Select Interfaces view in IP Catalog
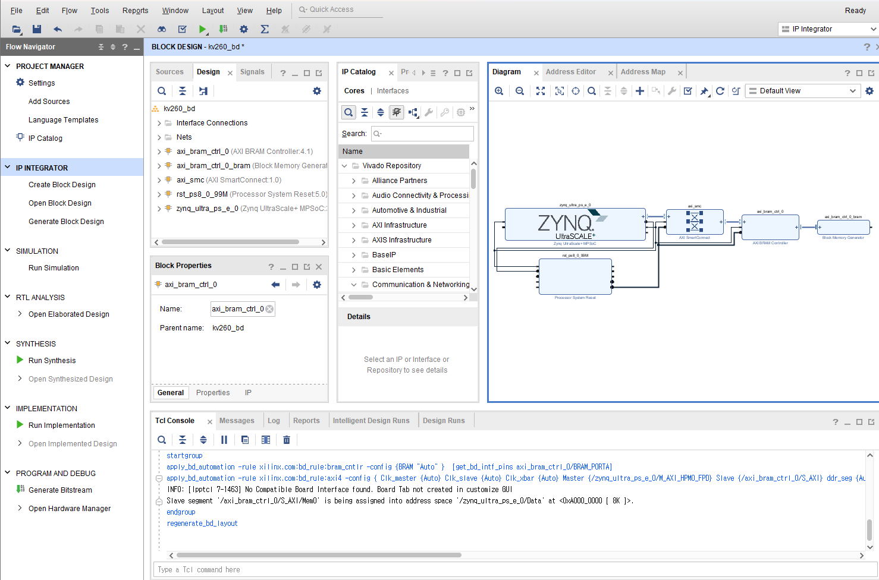Image resolution: width=879 pixels, height=580 pixels. (x=393, y=91)
